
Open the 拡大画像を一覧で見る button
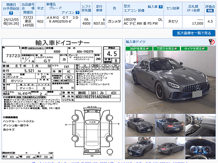(194, 33)
